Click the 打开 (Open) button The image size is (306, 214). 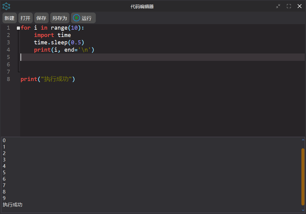tap(25, 18)
